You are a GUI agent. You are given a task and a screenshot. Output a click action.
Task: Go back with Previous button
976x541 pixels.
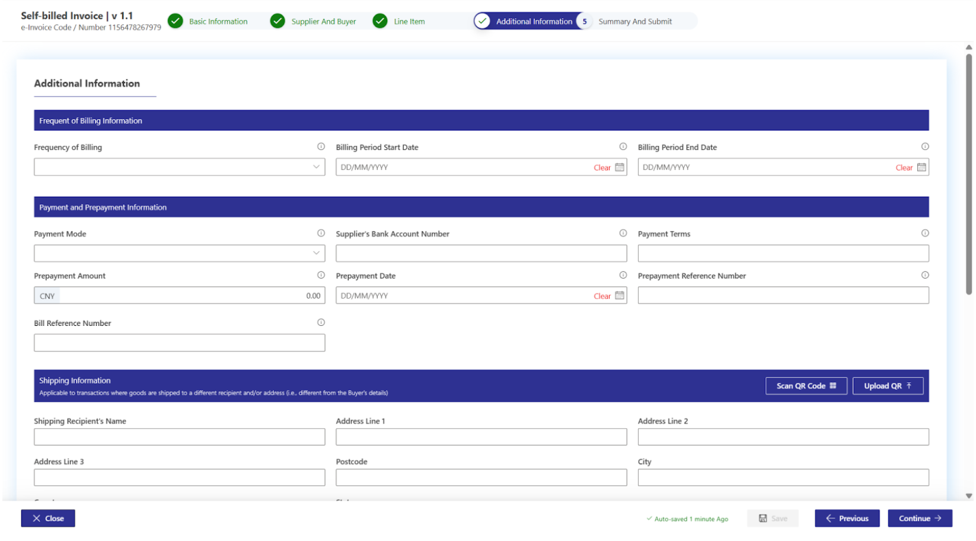(x=846, y=518)
